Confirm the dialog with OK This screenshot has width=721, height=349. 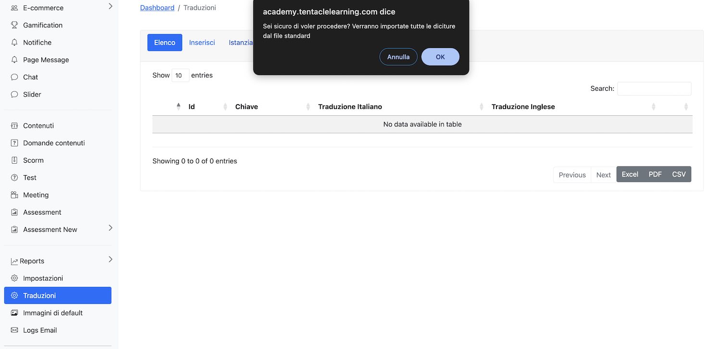pyautogui.click(x=440, y=57)
